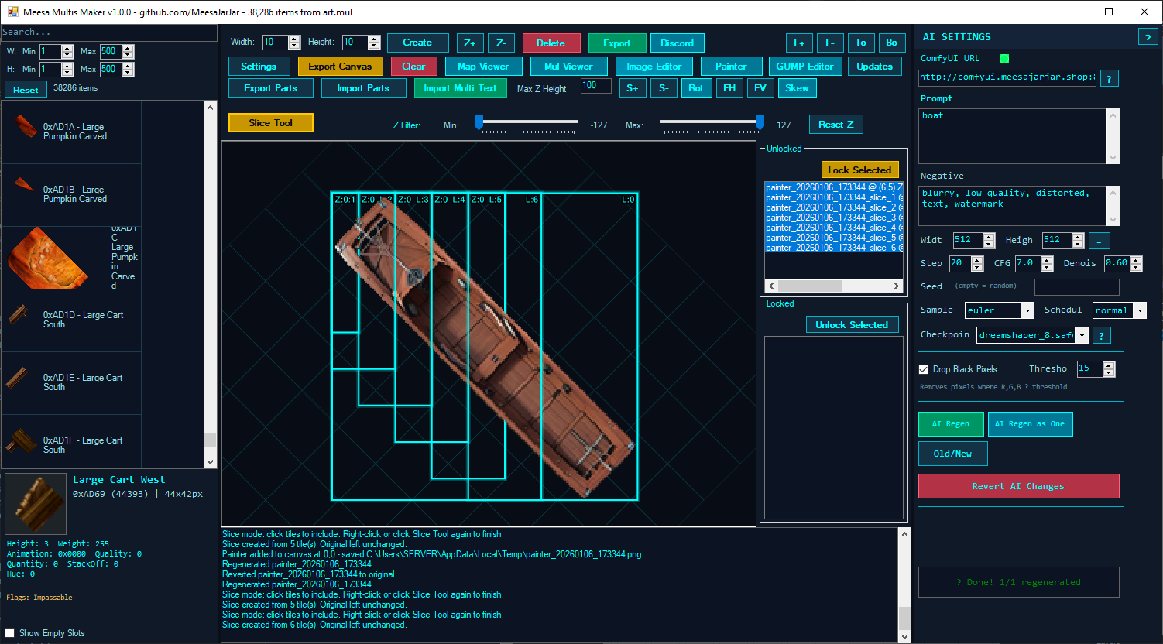Click the Large Cart West preview image
Screen dimensions: 1163x644
[36, 504]
